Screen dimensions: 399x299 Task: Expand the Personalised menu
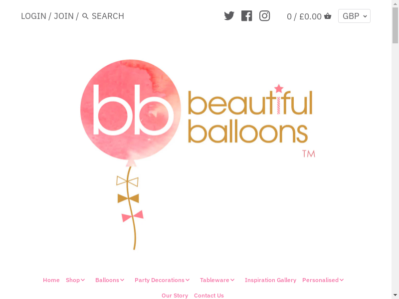pos(323,280)
